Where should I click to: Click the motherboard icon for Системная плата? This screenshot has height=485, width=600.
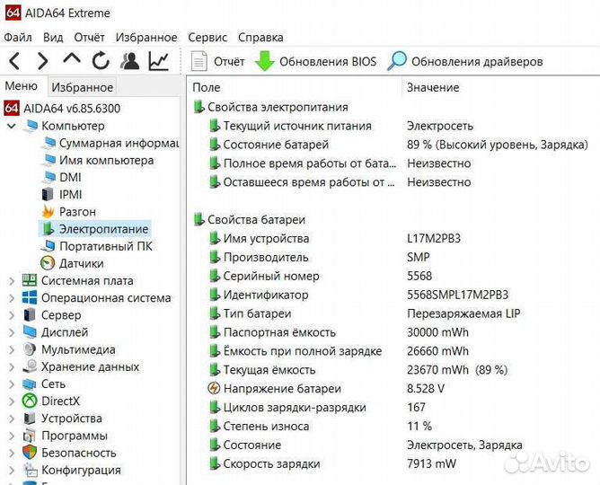point(30,280)
